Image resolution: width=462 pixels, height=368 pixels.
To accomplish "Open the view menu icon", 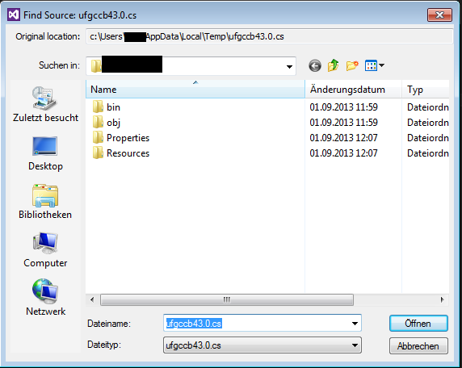I will (375, 65).
